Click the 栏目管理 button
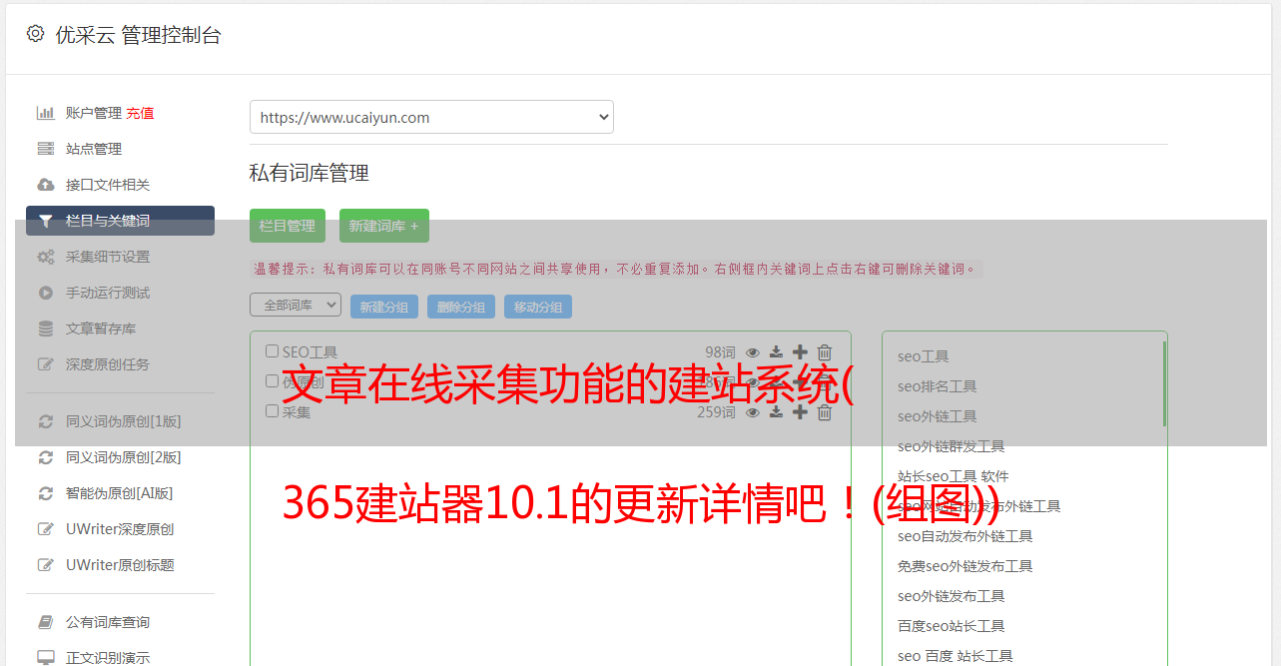 point(288,226)
